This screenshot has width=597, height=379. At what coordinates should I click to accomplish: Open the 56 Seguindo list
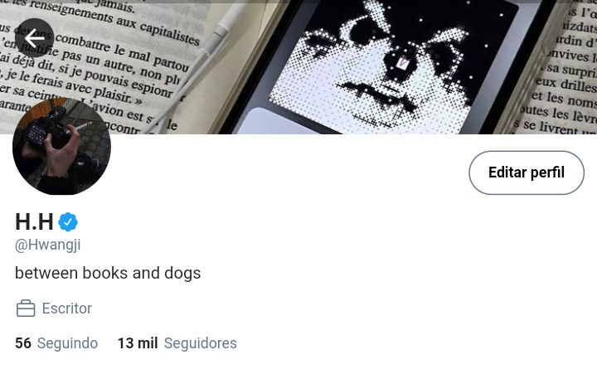pyautogui.click(x=56, y=343)
